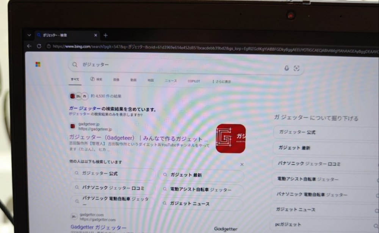Click magnifier in パナソニック ジェッター 口コミ suggestion
379x233 pixels.
77,187
